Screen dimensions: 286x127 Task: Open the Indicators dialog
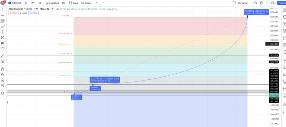(x=52, y=3)
